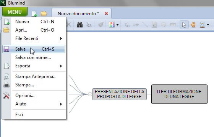Select the ITER DI FORMAZIONE root node
The image size is (214, 137).
[x=179, y=94]
